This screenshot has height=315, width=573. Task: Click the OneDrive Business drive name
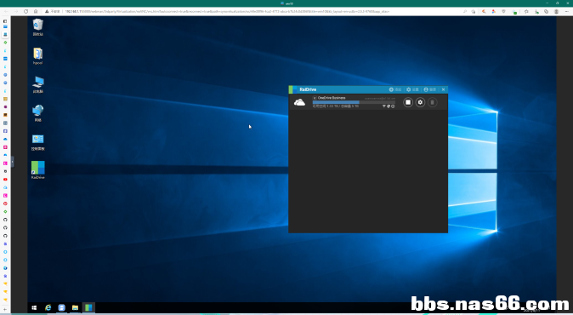tap(332, 98)
